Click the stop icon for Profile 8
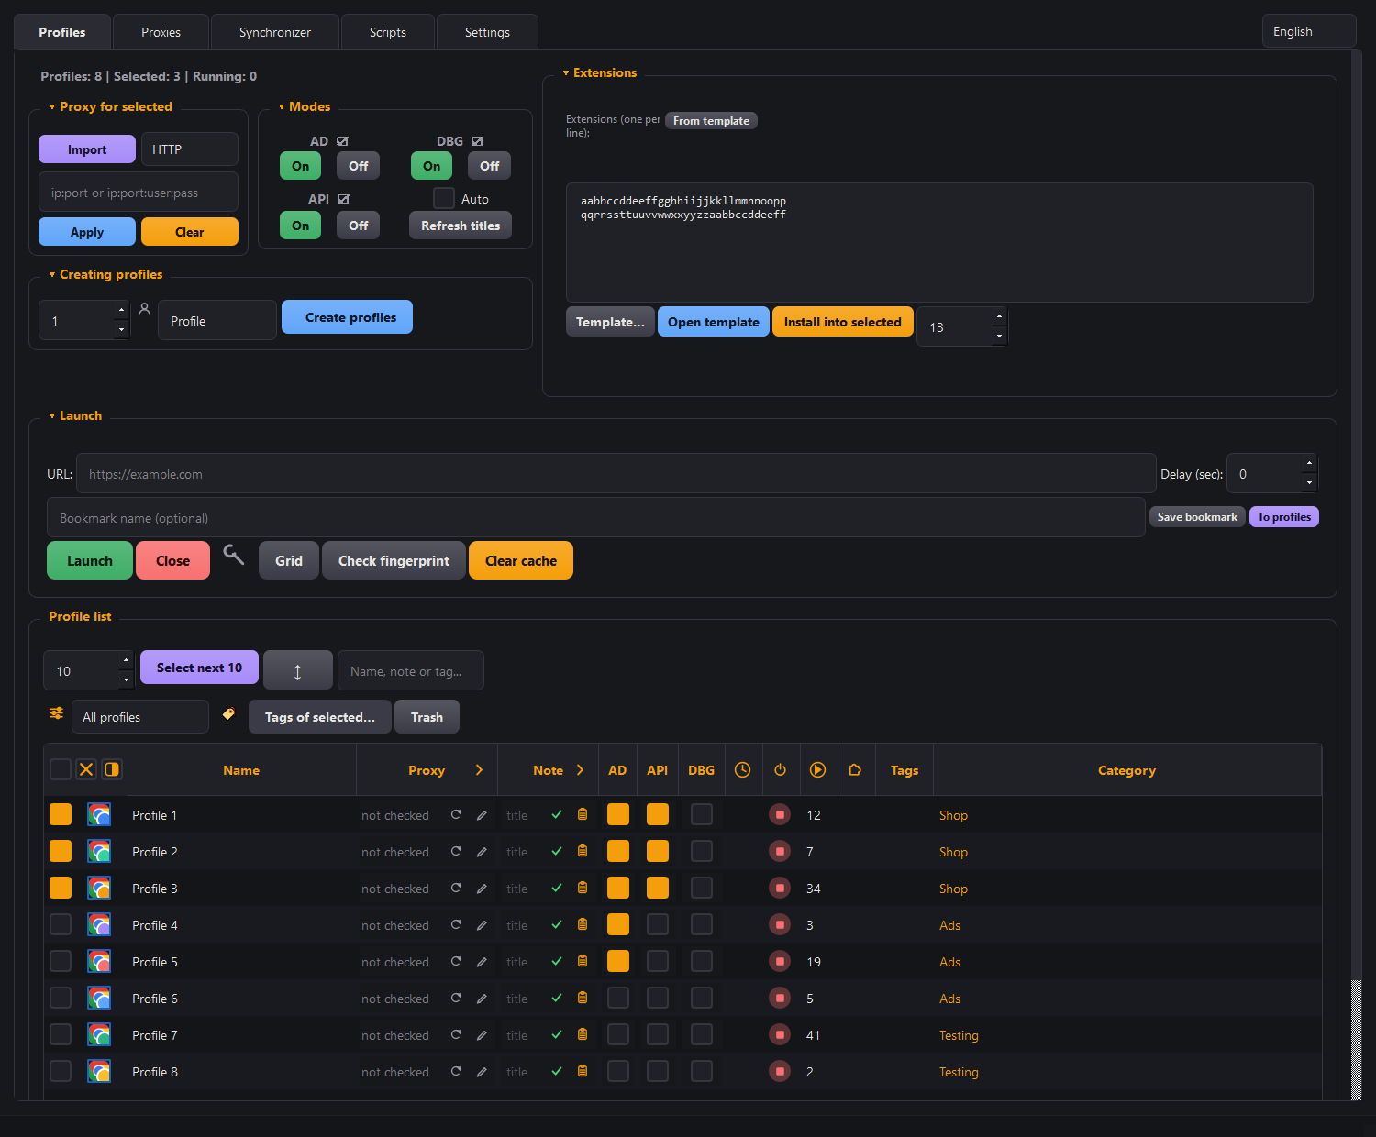The image size is (1376, 1137). 780,1071
